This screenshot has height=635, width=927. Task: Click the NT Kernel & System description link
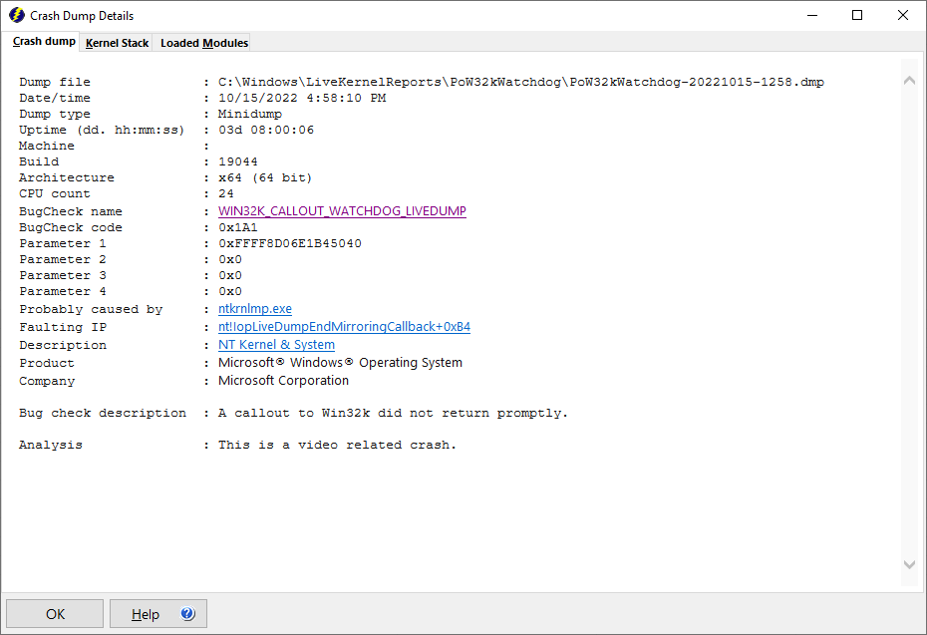click(276, 344)
